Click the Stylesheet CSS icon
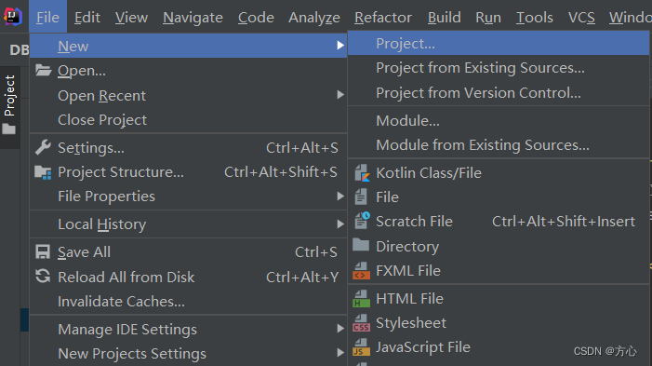This screenshot has height=366, width=652. pyautogui.click(x=362, y=323)
